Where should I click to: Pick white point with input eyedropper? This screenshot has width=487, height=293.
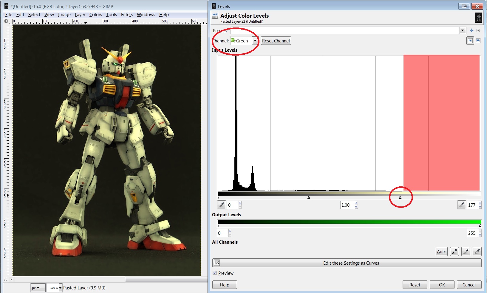pos(462,205)
